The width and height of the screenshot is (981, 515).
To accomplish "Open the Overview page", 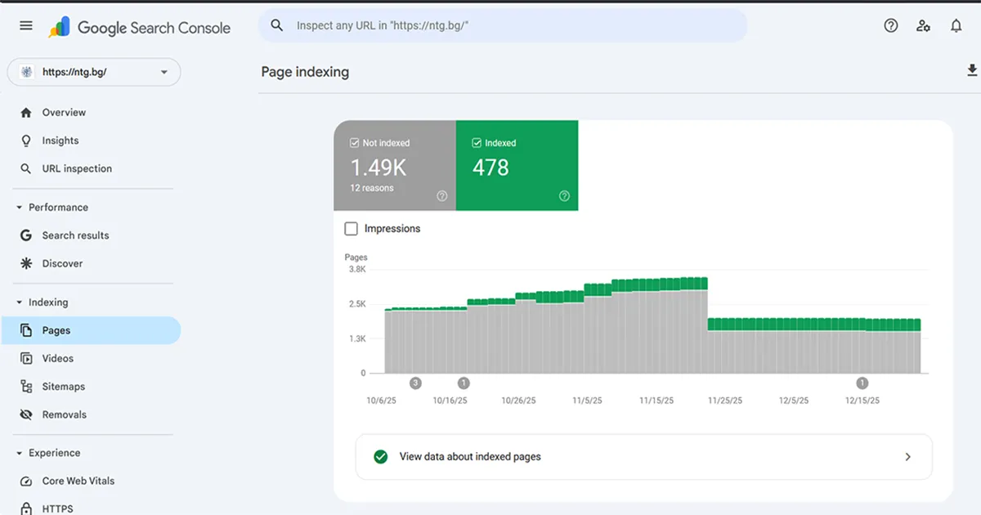I will pos(63,112).
